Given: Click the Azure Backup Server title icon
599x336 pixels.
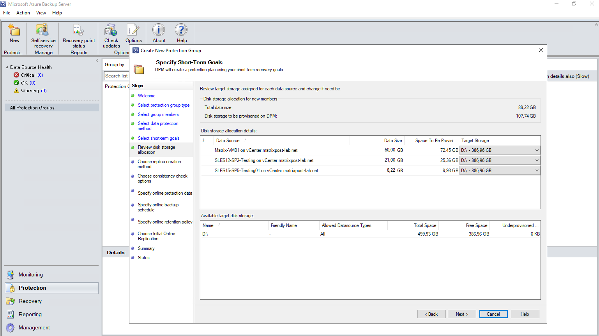Looking at the screenshot, I should click(x=3, y=4).
